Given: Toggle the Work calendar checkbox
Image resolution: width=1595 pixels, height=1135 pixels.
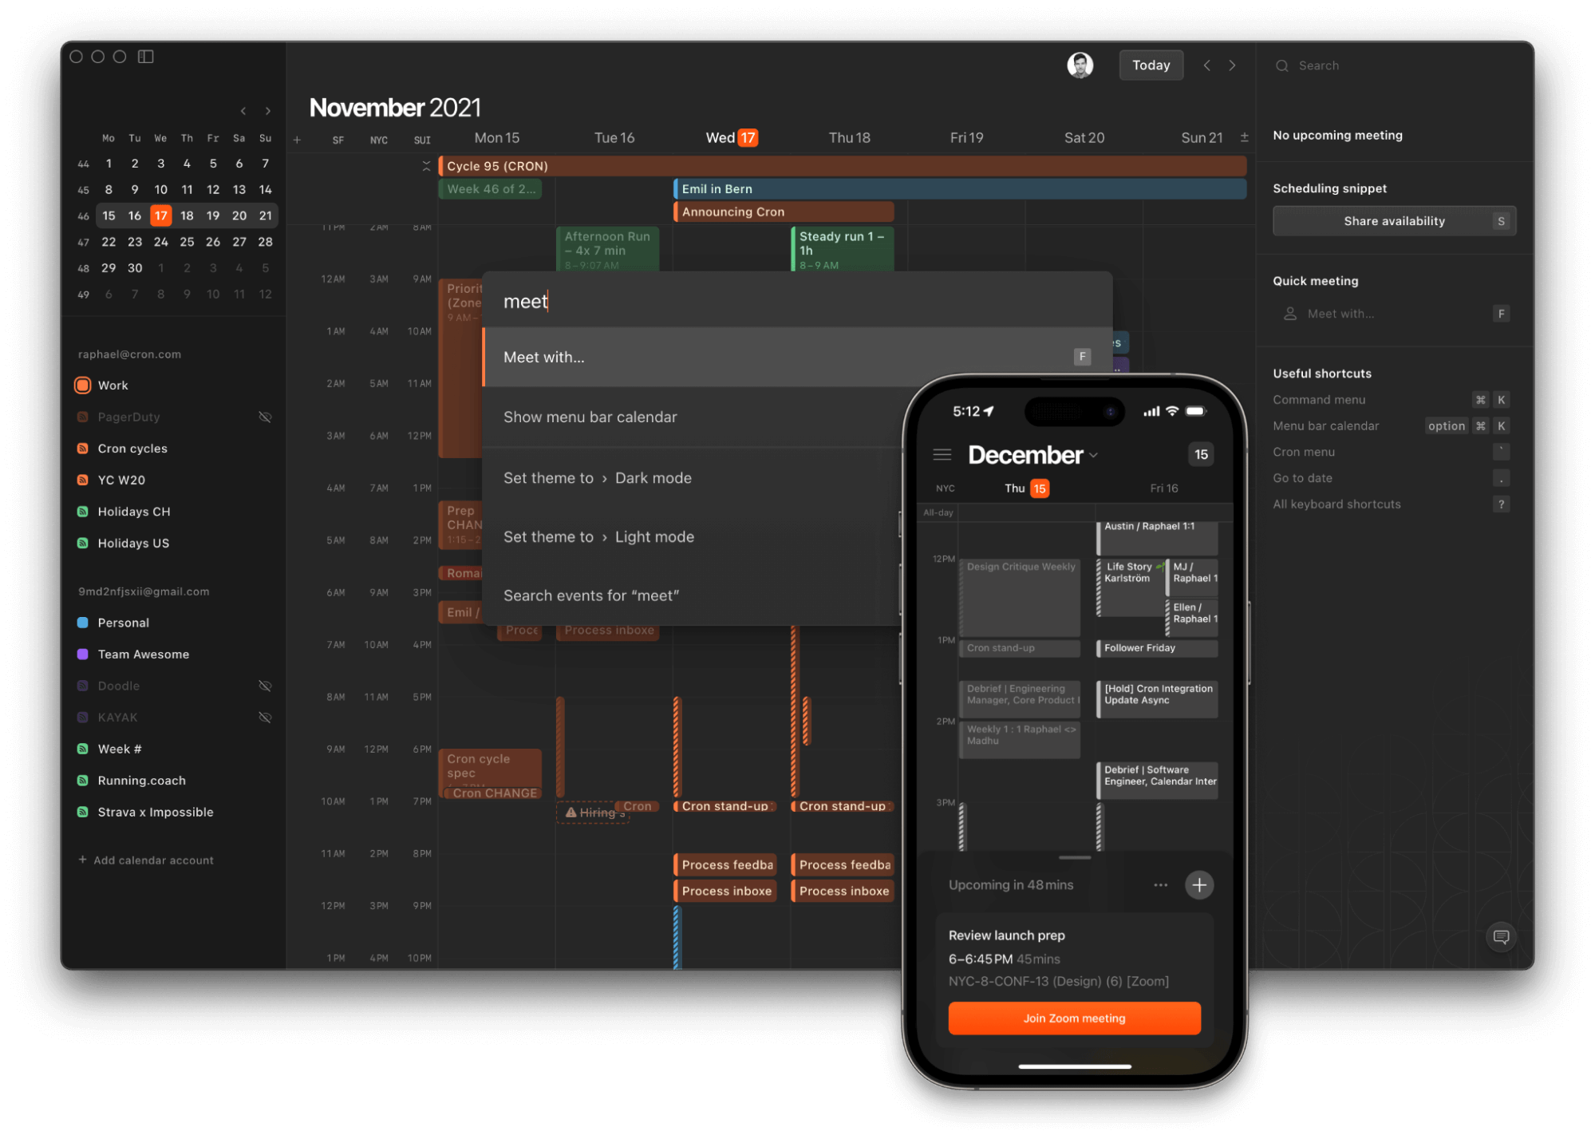Looking at the screenshot, I should (83, 386).
